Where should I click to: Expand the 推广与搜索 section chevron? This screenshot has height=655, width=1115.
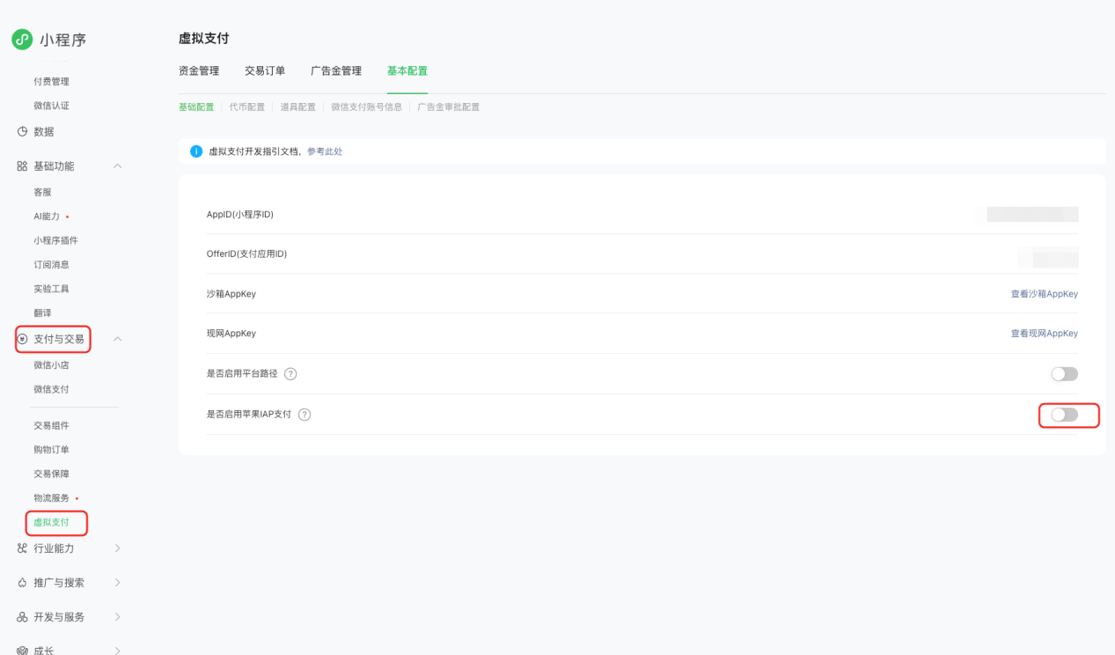pyautogui.click(x=118, y=583)
